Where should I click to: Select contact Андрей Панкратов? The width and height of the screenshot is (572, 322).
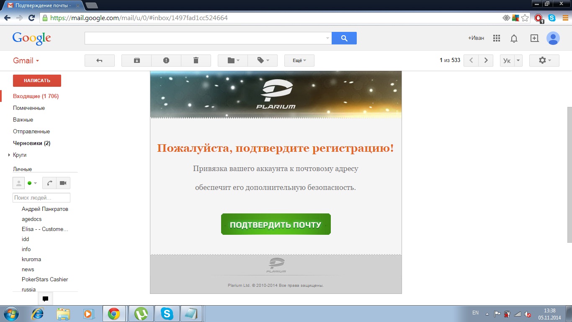coord(45,209)
